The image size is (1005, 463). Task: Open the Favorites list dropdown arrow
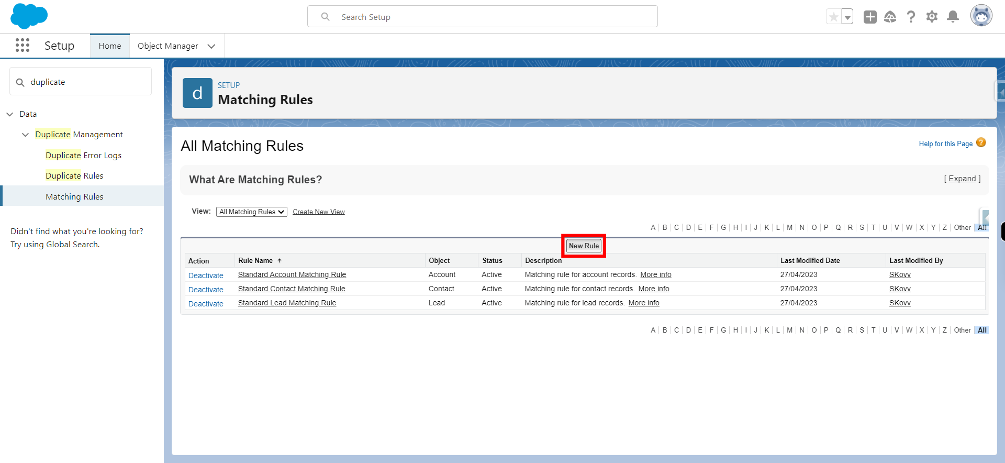point(847,17)
